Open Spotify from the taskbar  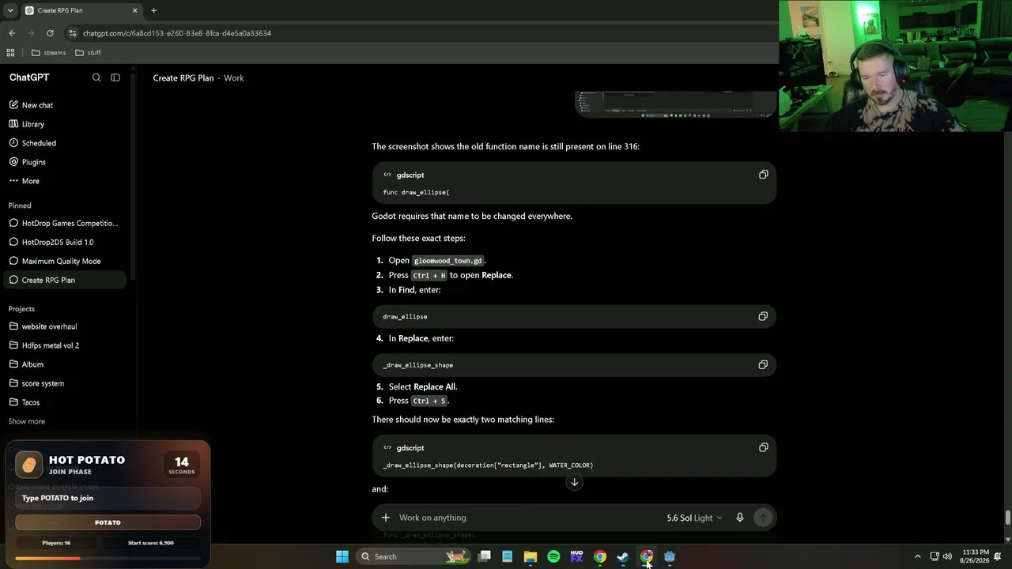point(553,556)
